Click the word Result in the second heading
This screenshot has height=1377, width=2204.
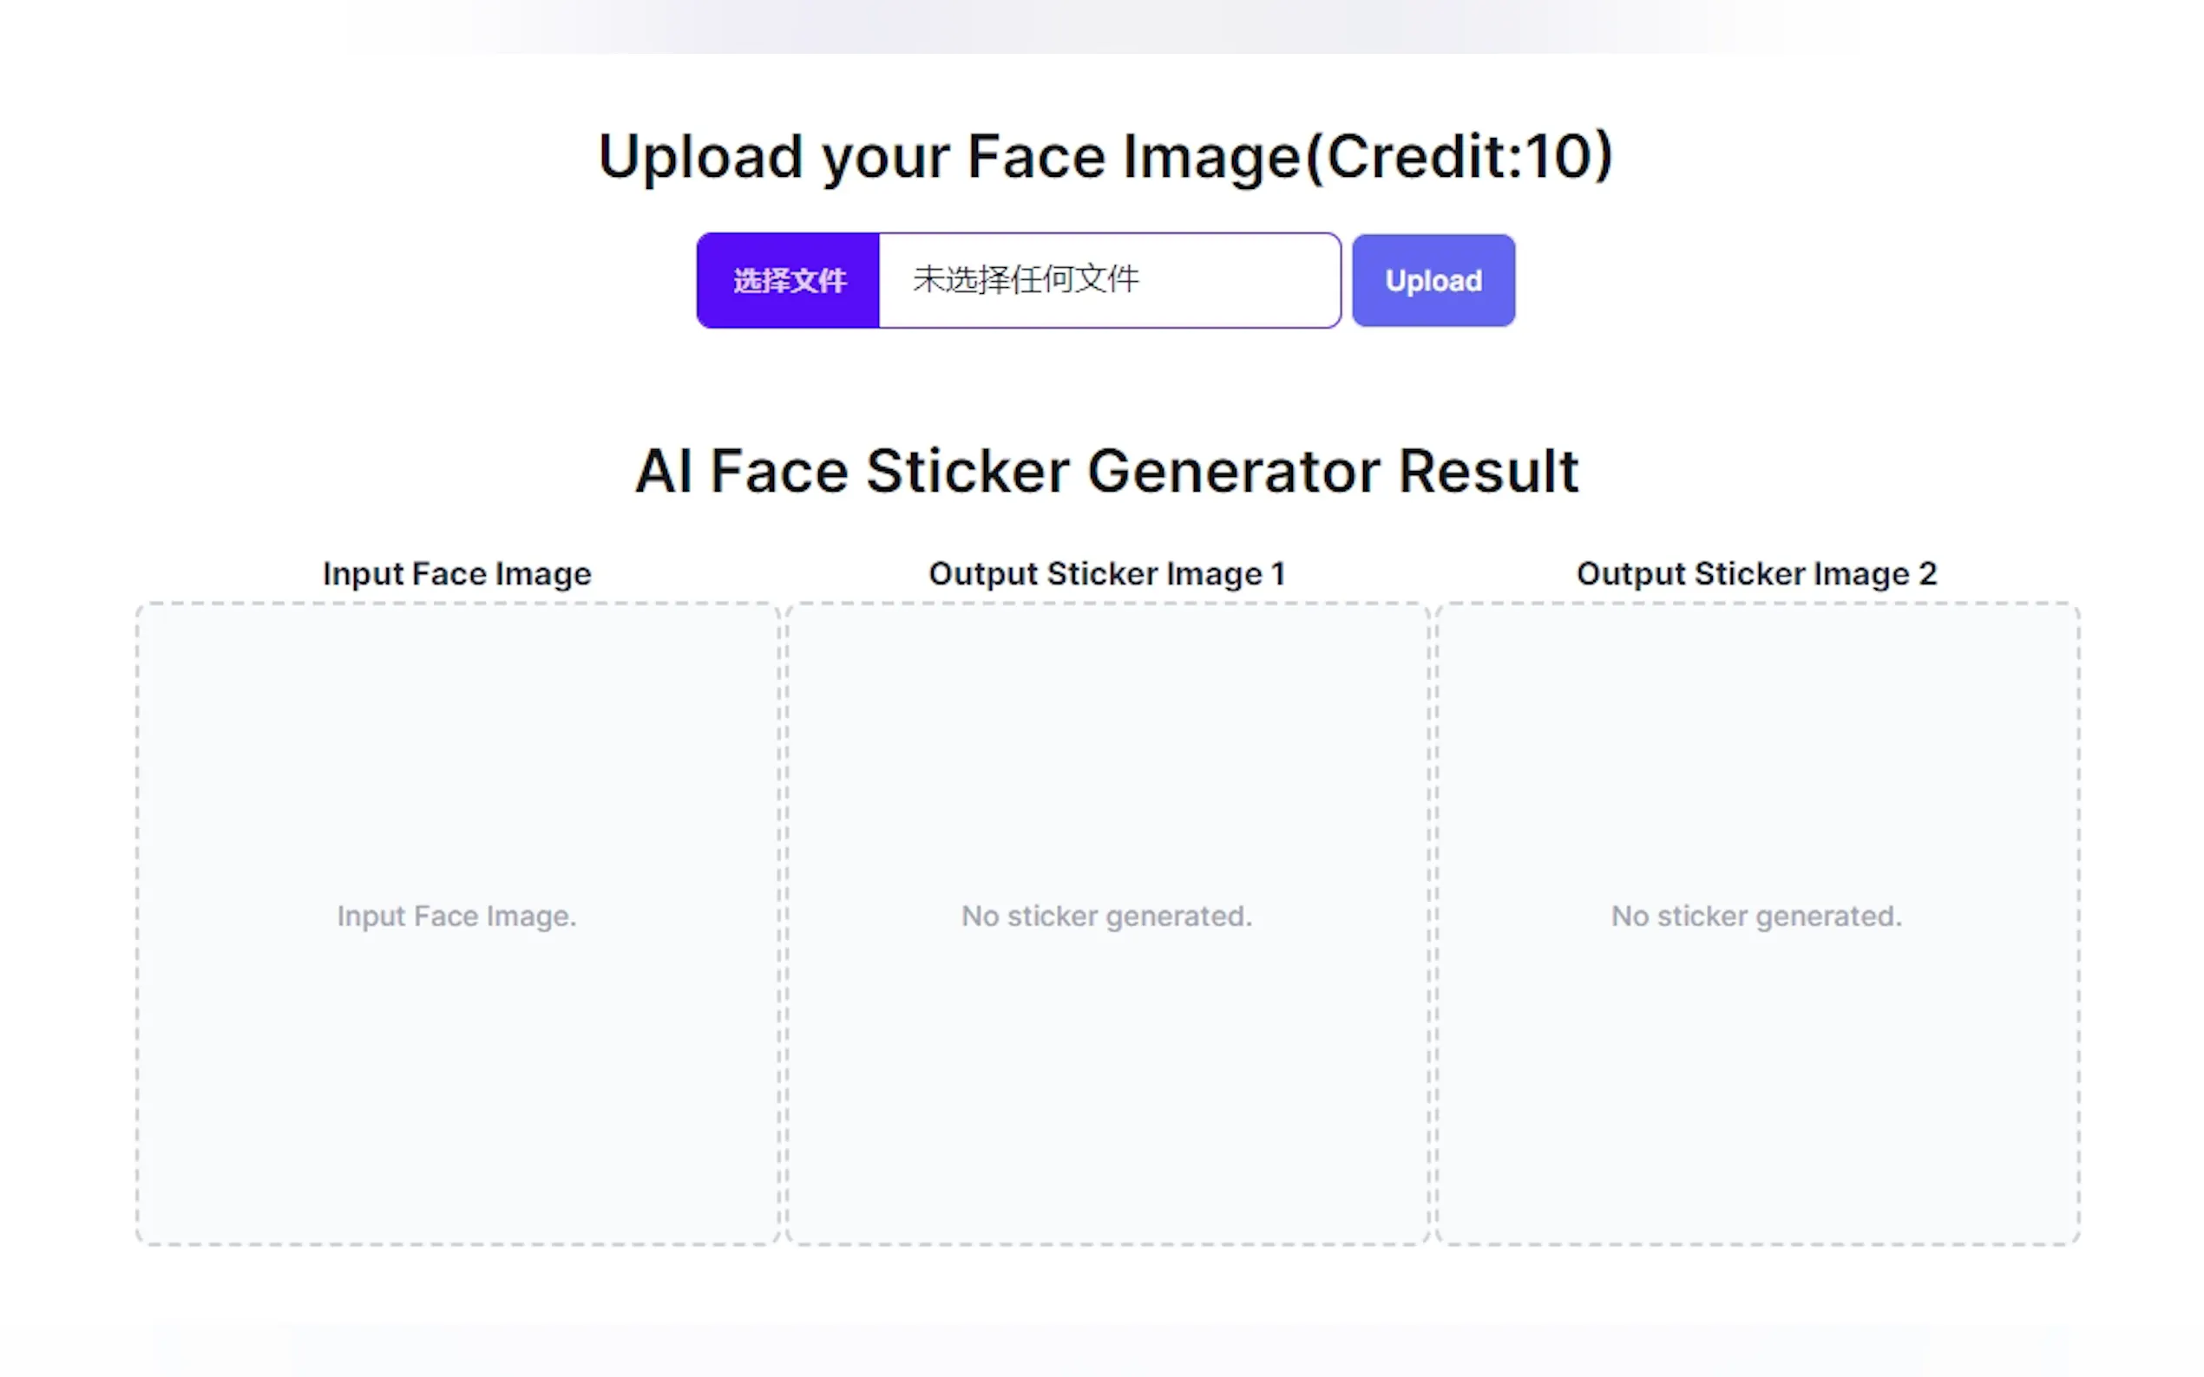click(1487, 472)
